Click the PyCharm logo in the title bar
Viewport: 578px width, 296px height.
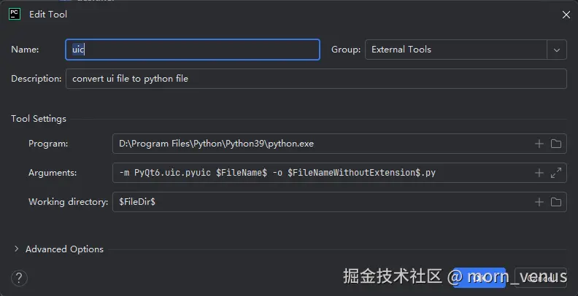click(x=14, y=14)
